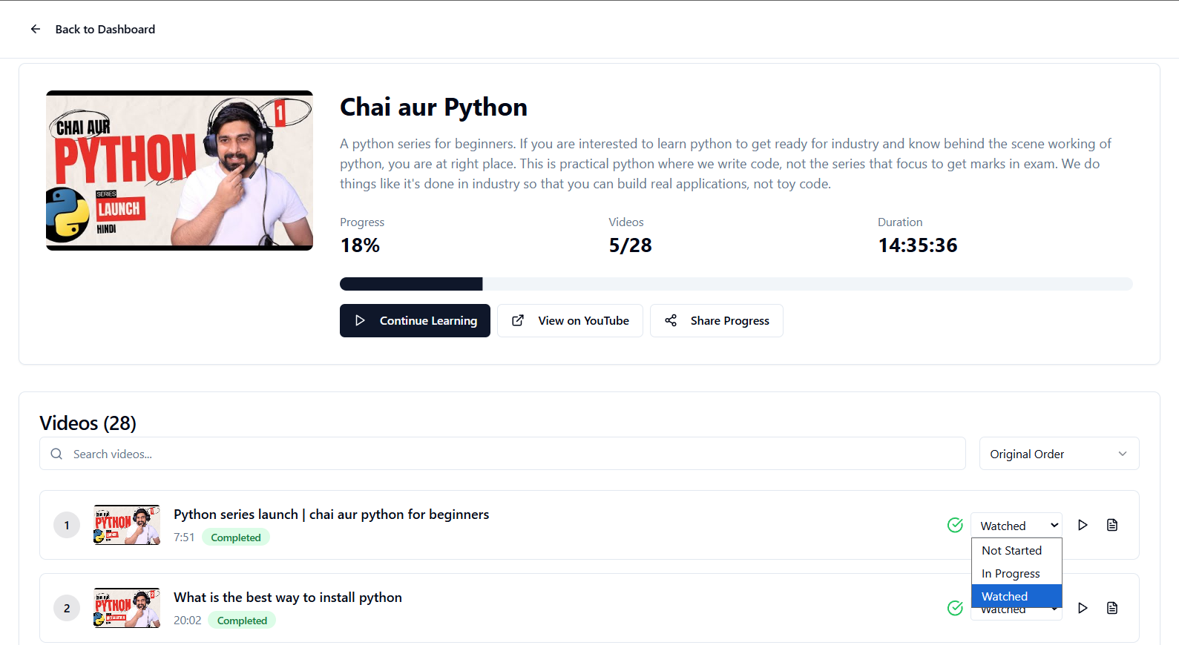
Task: Click the 7:51 duration label
Action: [x=184, y=537]
